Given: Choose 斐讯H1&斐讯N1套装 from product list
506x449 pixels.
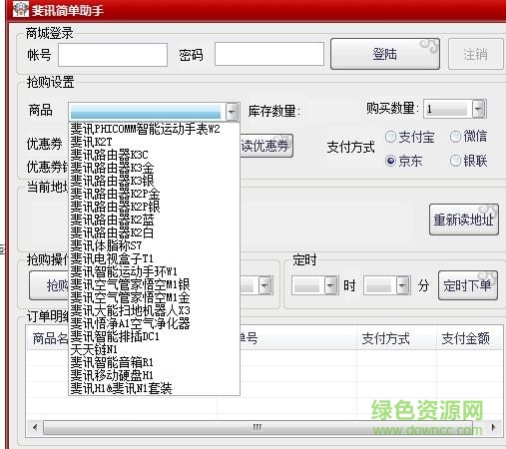Looking at the screenshot, I should [x=154, y=388].
